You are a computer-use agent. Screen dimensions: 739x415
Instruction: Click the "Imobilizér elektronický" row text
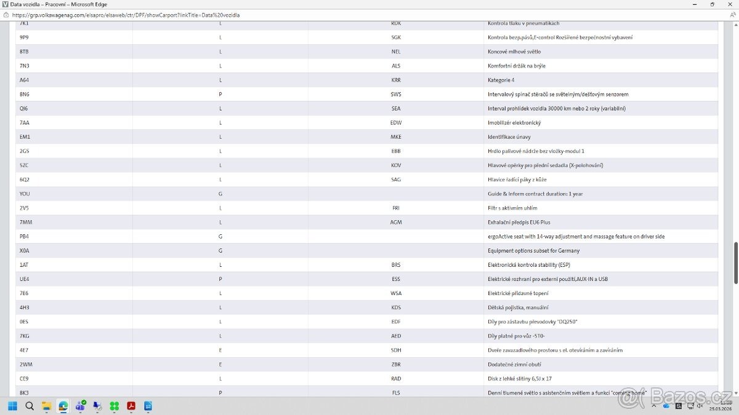514,122
